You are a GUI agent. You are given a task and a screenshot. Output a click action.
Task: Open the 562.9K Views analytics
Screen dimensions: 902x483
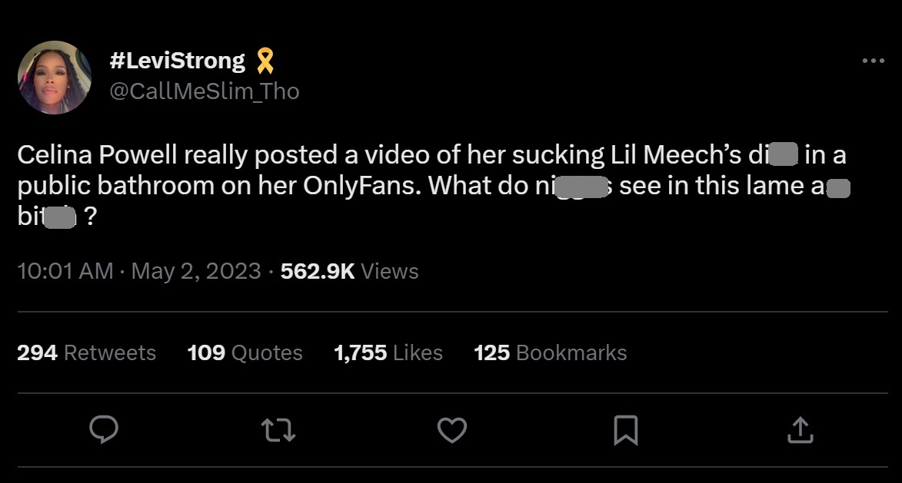pyautogui.click(x=349, y=271)
